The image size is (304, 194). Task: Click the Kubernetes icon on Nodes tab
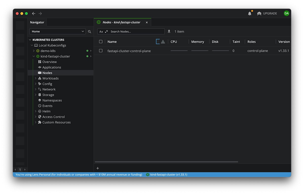99,22
